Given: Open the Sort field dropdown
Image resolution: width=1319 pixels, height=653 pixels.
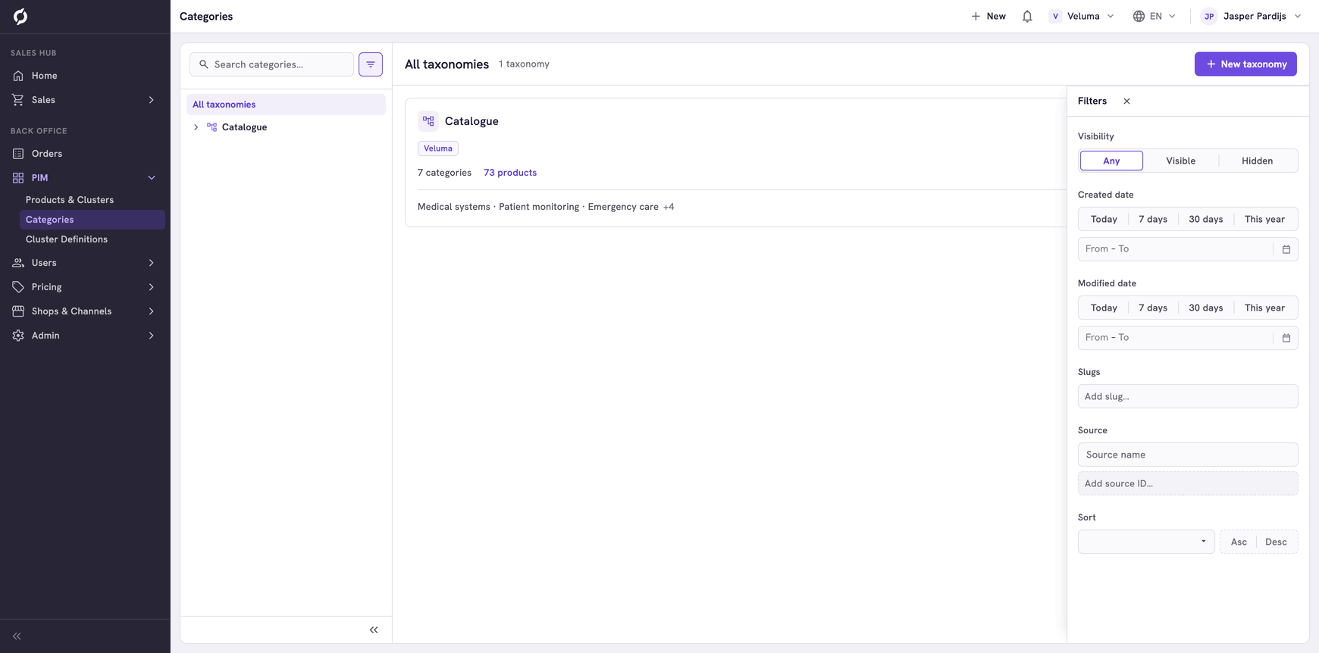Looking at the screenshot, I should [1146, 542].
